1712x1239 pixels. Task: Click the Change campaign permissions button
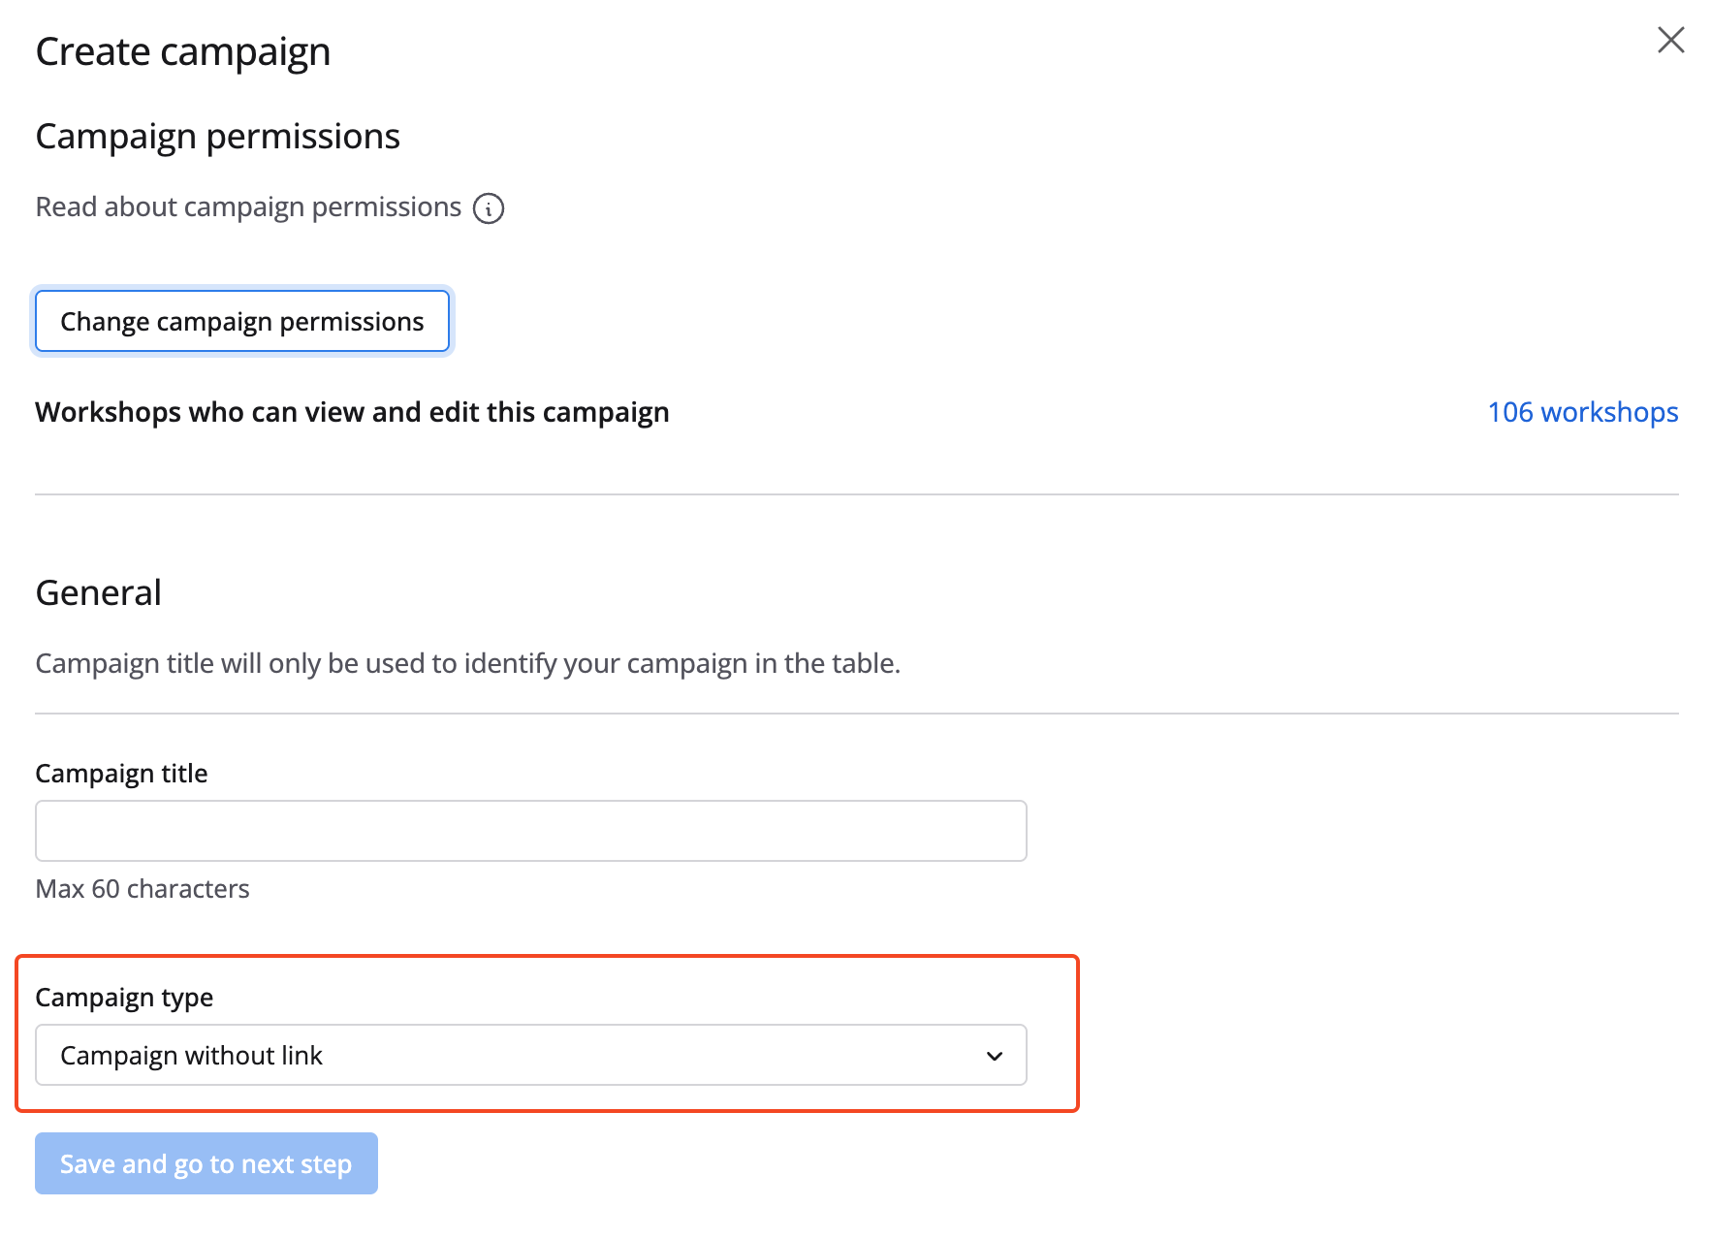pos(242,322)
